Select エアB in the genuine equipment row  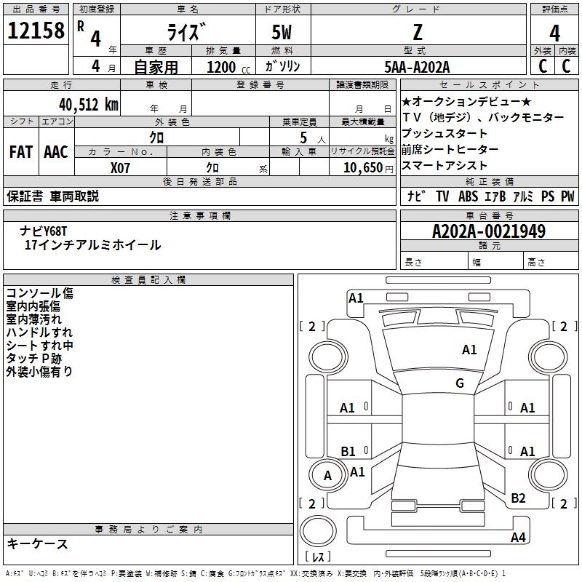point(495,196)
